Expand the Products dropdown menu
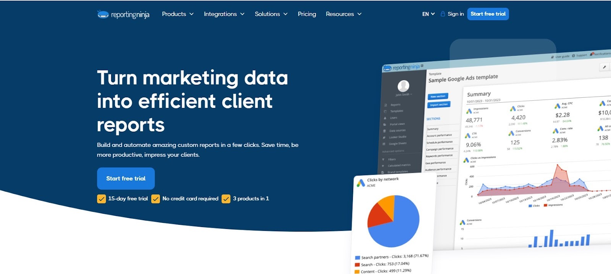The height and width of the screenshot is (274, 611). pos(178,14)
